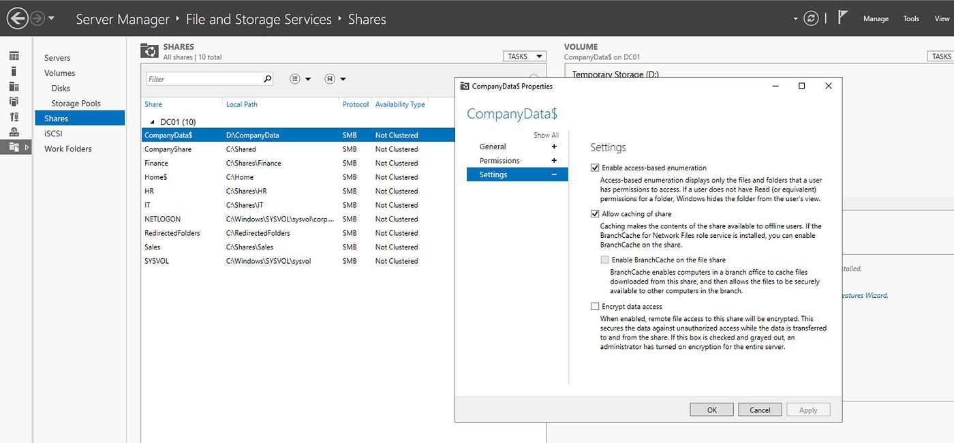
Task: Sort by the Local Path column header
Action: click(242, 104)
